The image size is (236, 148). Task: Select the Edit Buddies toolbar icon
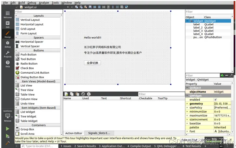(85, 7)
